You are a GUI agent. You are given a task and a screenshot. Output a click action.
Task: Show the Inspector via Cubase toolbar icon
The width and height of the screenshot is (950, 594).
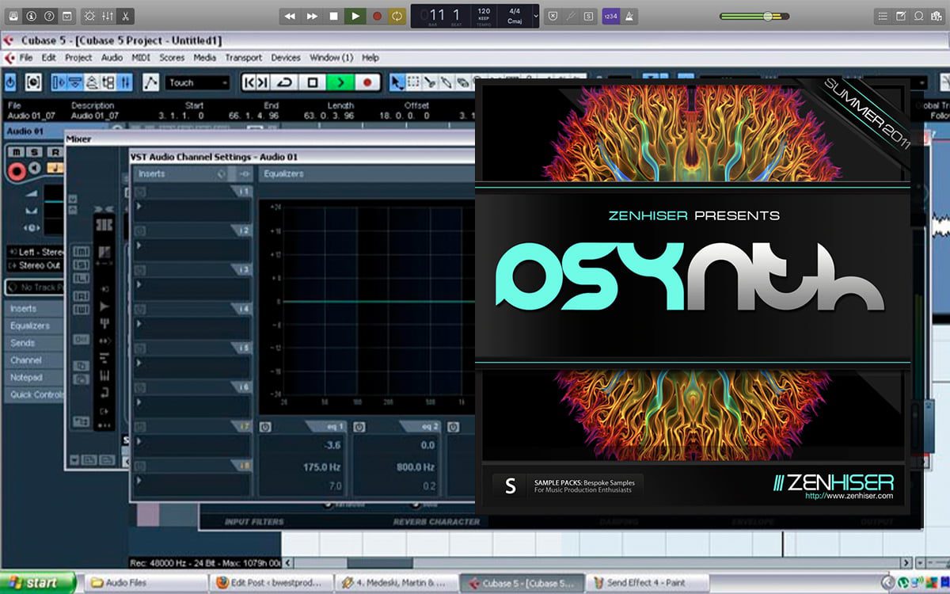(x=59, y=82)
